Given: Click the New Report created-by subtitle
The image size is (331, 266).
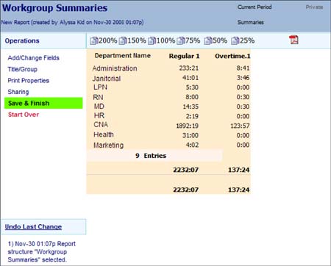Looking at the screenshot, I should coord(72,22).
